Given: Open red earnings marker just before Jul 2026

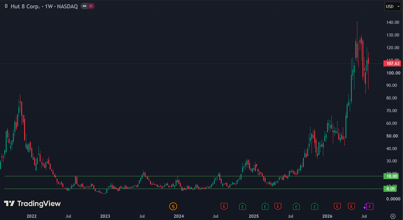Looking at the screenshot, I should point(351,206).
